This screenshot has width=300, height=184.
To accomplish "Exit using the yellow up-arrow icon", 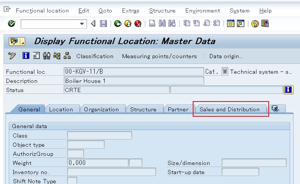I will tap(128, 24).
